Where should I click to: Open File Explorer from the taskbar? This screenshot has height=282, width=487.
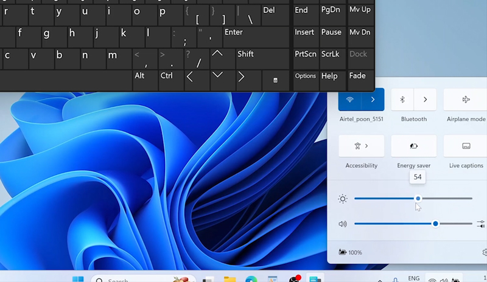(230, 279)
